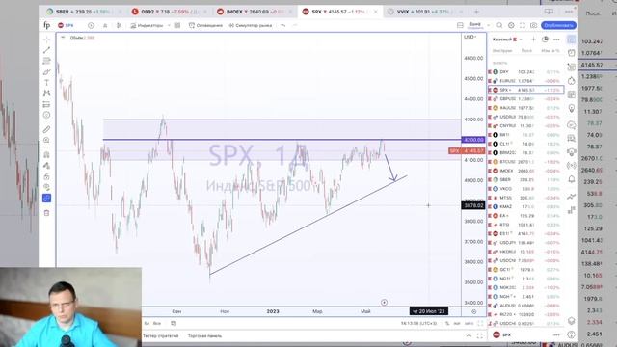
Task: Toggle авто auto scale
Action: 469,324
